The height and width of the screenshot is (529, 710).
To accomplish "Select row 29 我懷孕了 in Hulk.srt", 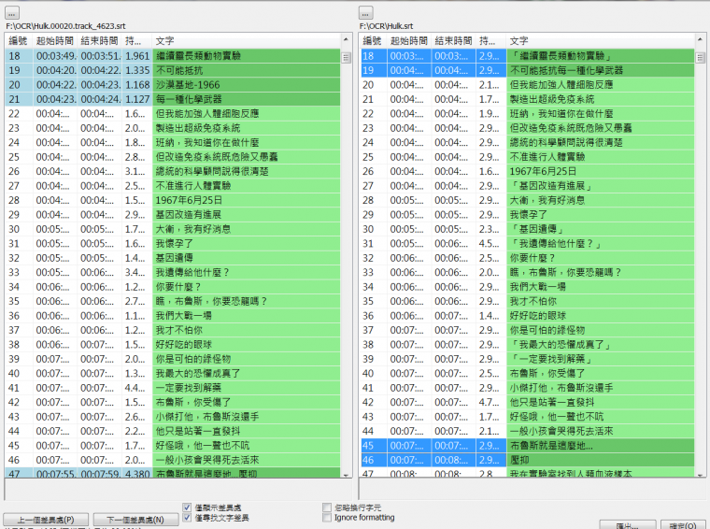I will click(527, 215).
